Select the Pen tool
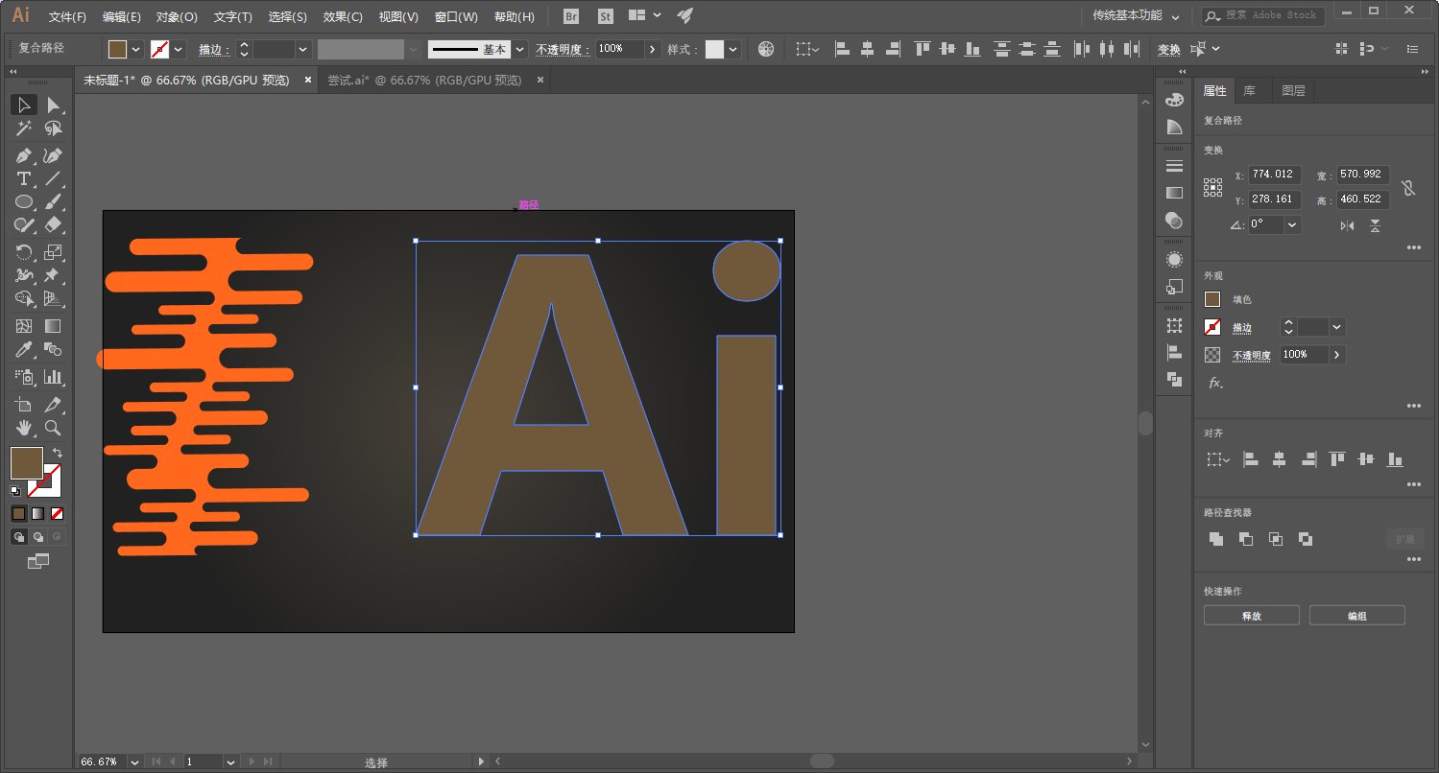 (x=24, y=155)
